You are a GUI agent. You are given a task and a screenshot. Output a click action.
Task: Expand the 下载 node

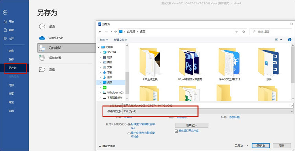point(100,72)
